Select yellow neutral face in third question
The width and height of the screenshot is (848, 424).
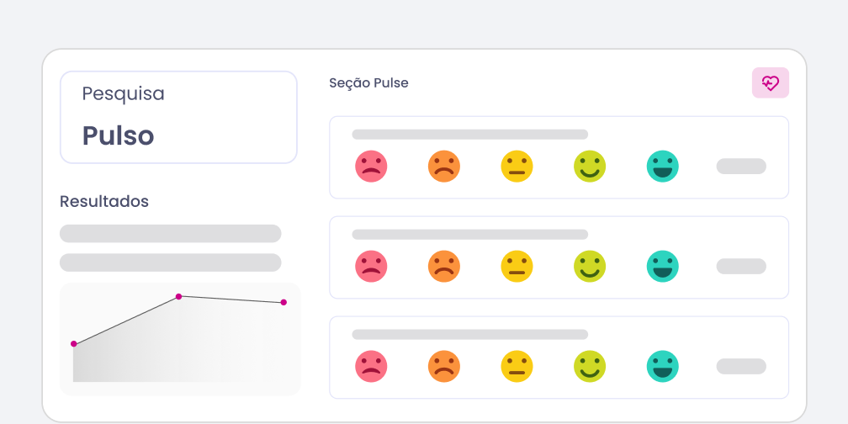tap(517, 366)
